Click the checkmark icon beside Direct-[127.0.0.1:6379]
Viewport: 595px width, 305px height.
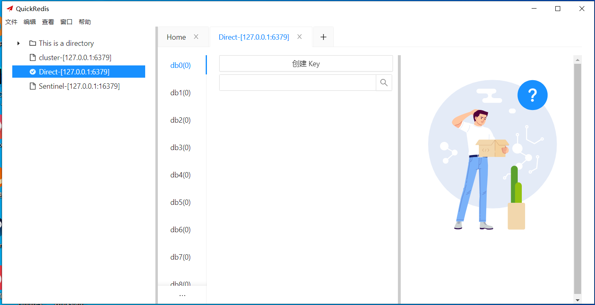[x=33, y=72]
